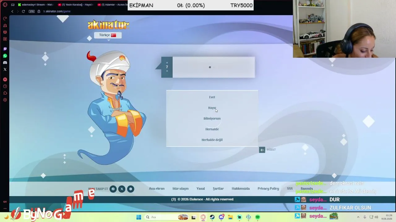Open Akinator's Facebook page icon

click(x=113, y=189)
